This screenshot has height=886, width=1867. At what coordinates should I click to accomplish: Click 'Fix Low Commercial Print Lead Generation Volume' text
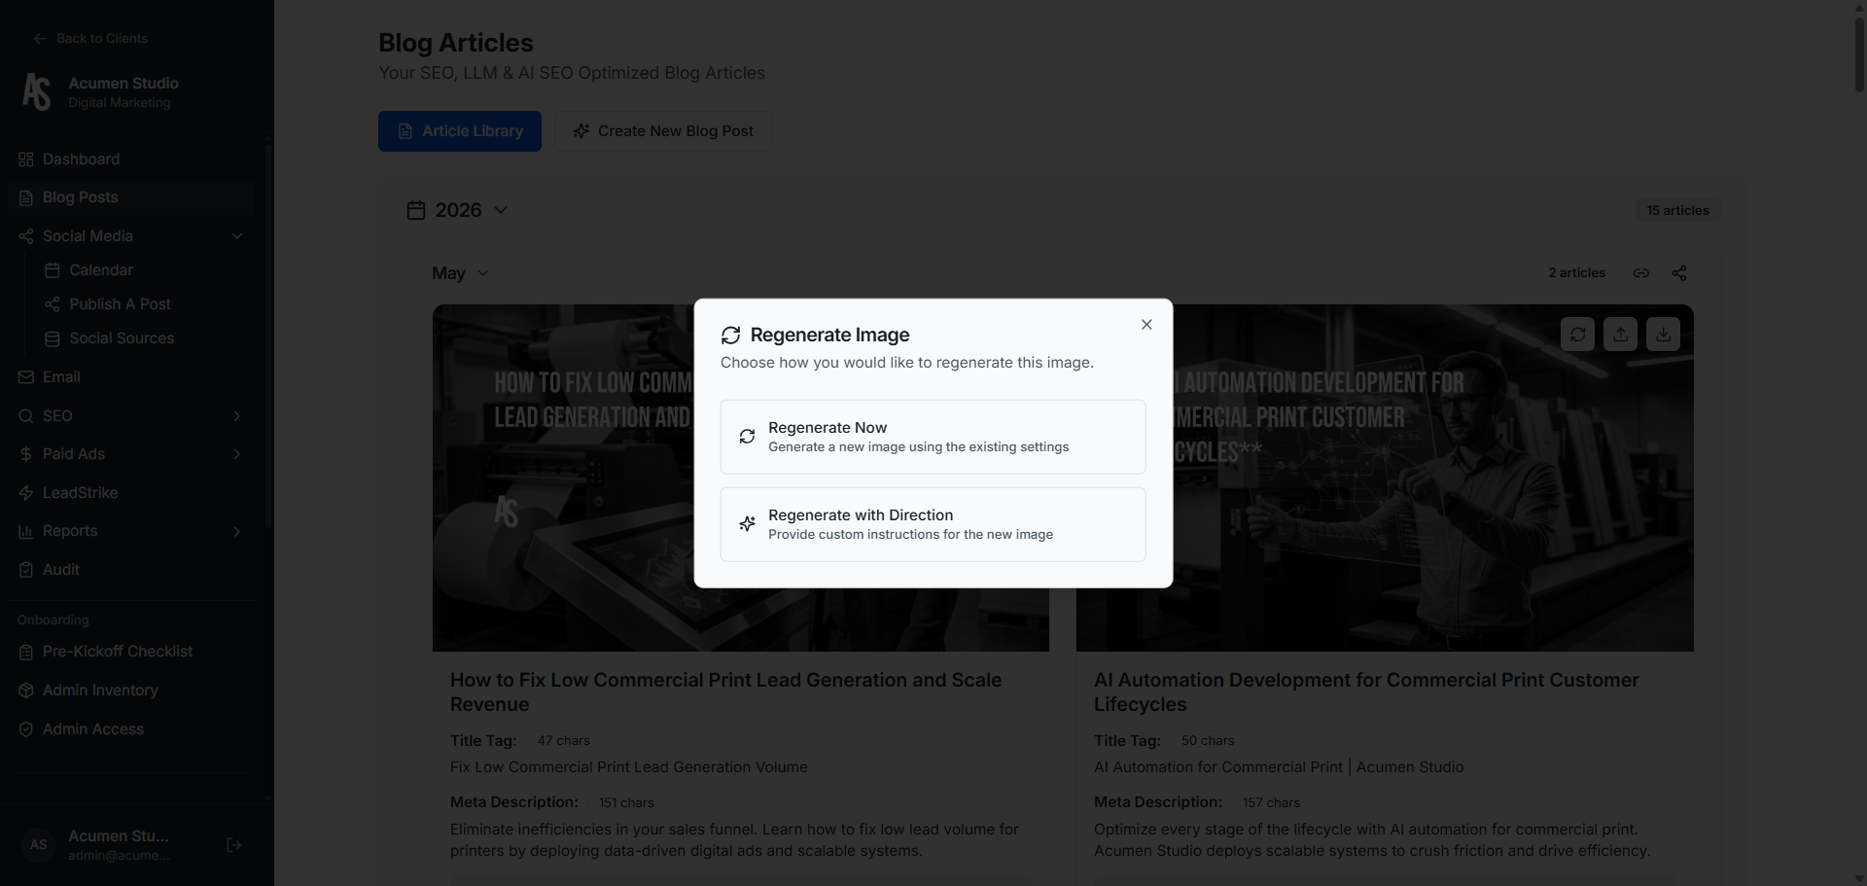click(629, 767)
